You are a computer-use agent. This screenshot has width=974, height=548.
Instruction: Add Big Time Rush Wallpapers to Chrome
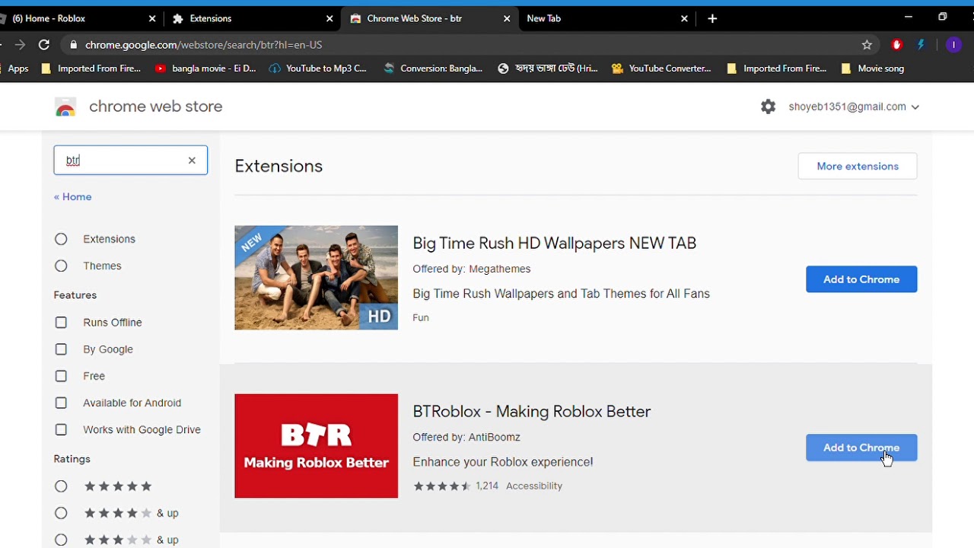coord(861,279)
